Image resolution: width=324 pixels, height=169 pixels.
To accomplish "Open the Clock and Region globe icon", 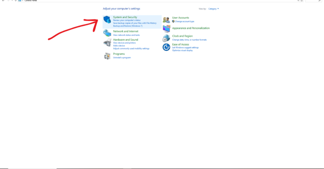I will [166, 38].
